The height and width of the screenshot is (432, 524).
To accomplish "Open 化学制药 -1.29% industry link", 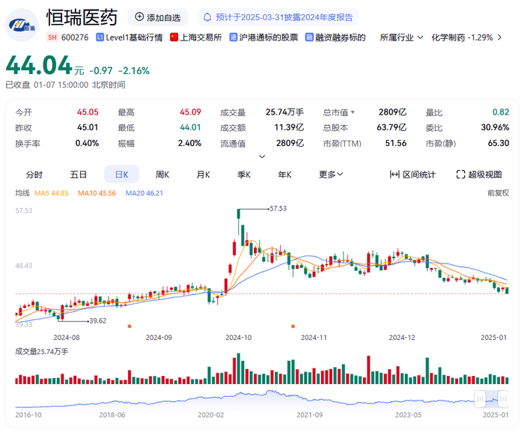I will [x=462, y=37].
